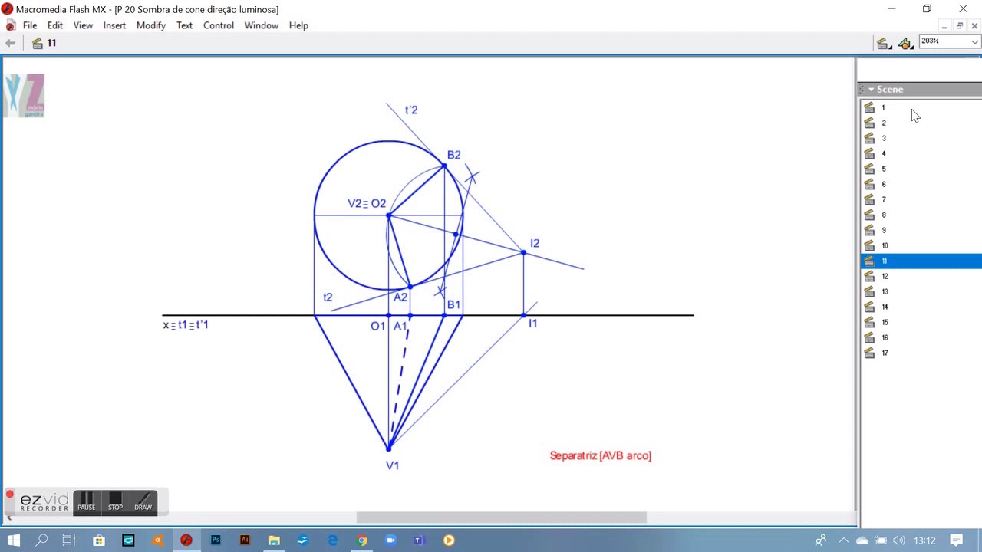The height and width of the screenshot is (552, 982).
Task: Open Avast from the taskbar
Action: pyautogui.click(x=157, y=540)
